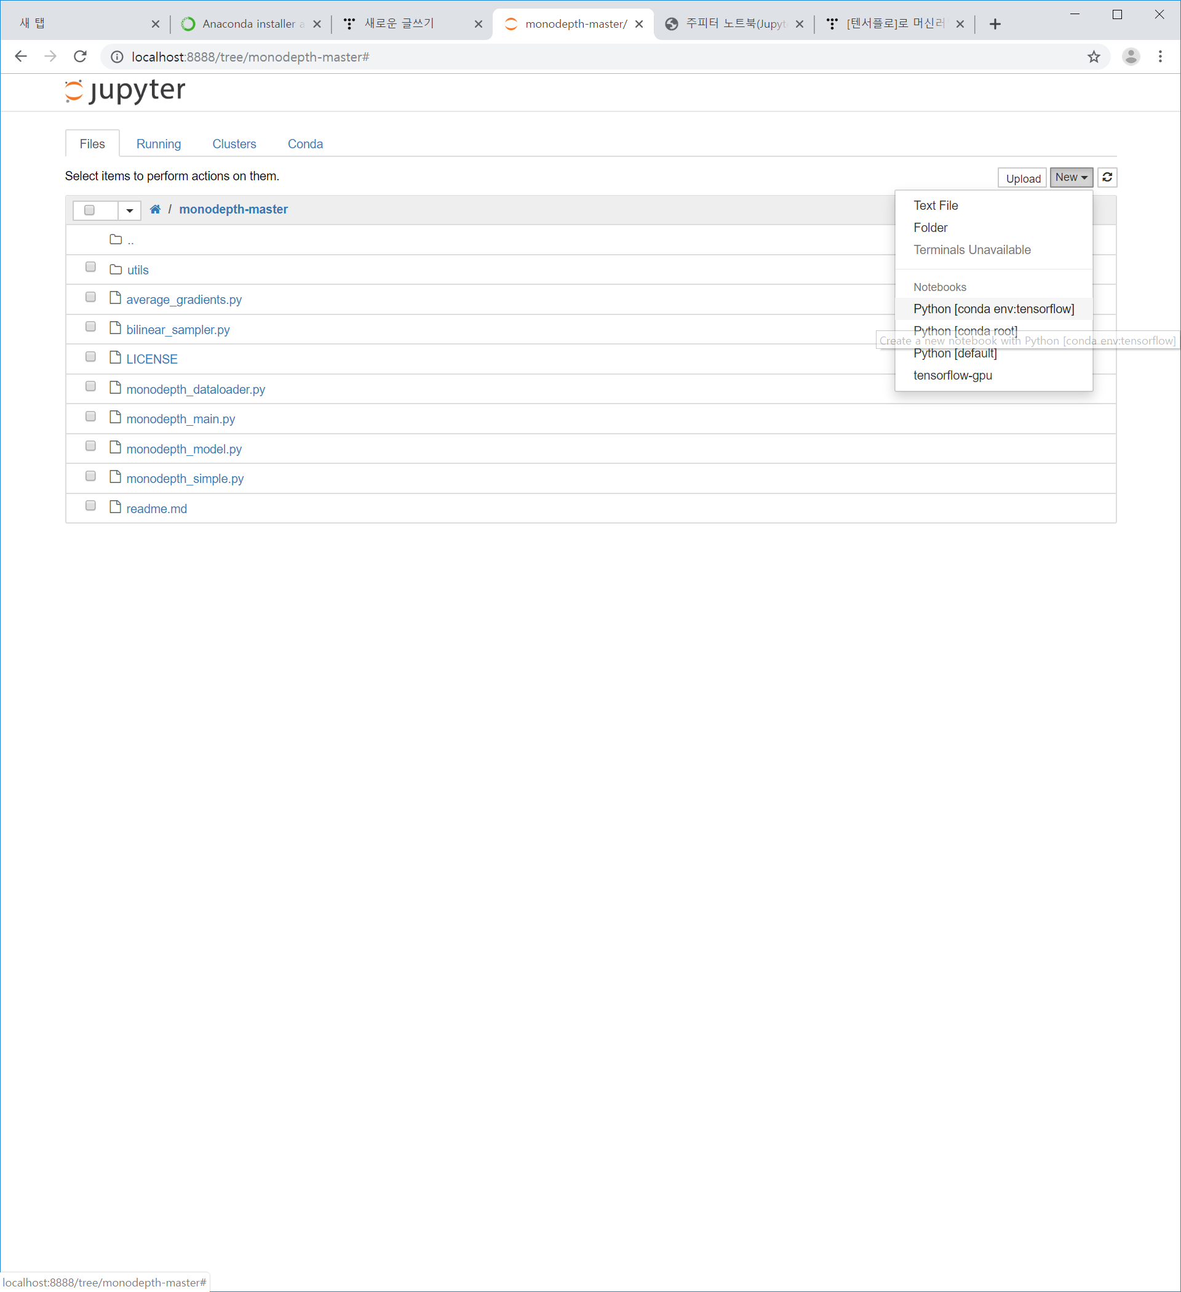The height and width of the screenshot is (1292, 1181).
Task: Click the Jupyter logo
Action: 125,90
